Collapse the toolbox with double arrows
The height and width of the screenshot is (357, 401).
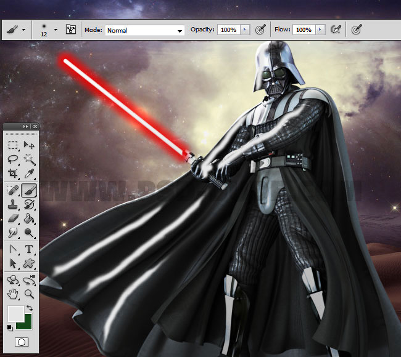click(x=25, y=127)
